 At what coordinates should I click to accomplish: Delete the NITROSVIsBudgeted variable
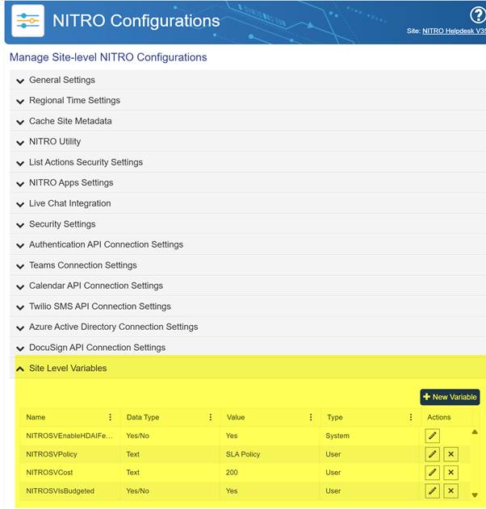coord(451,490)
